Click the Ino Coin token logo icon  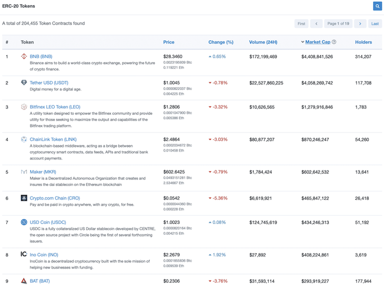[x=24, y=254]
